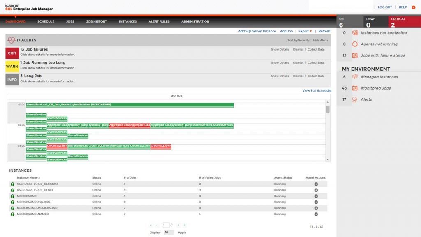Open the Alert Rules tab
The height and width of the screenshot is (237, 421).
pyautogui.click(x=159, y=21)
